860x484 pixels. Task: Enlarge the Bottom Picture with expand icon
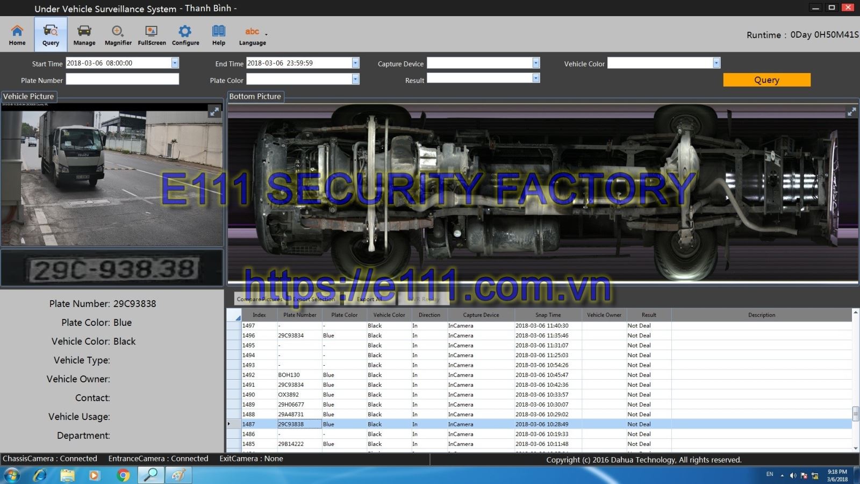851,111
